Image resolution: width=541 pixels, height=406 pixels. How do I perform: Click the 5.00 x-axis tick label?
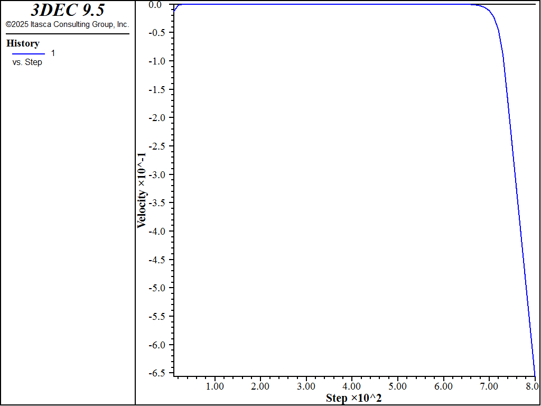pos(397,385)
